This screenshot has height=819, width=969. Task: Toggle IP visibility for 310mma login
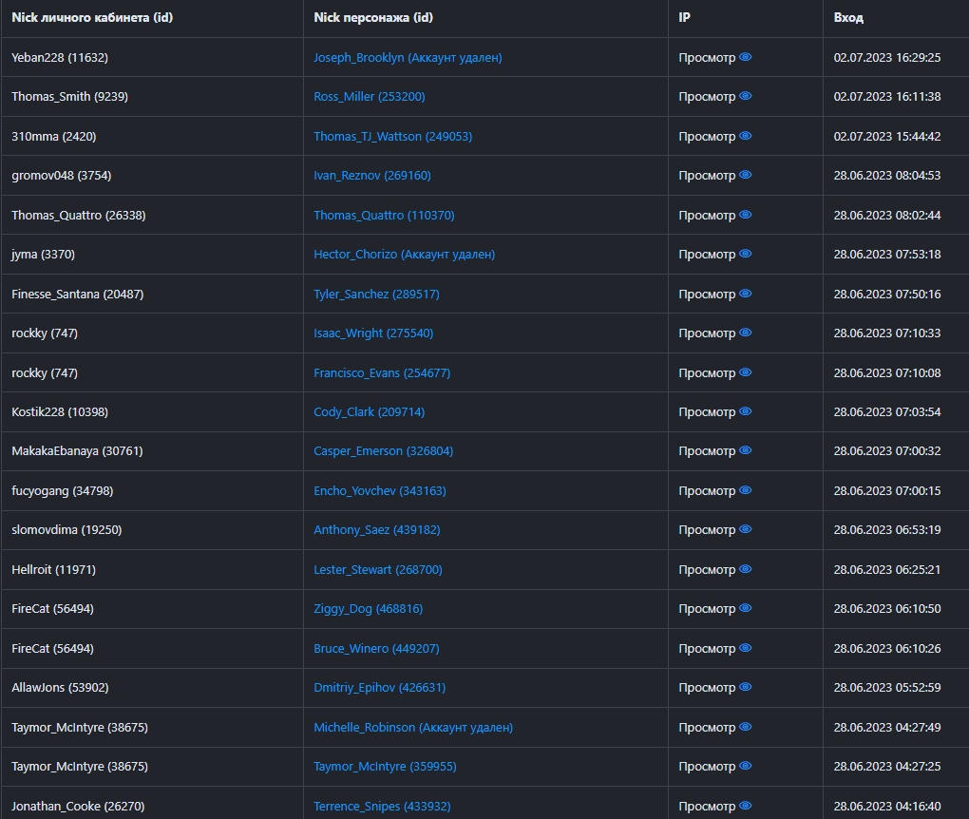pos(746,136)
